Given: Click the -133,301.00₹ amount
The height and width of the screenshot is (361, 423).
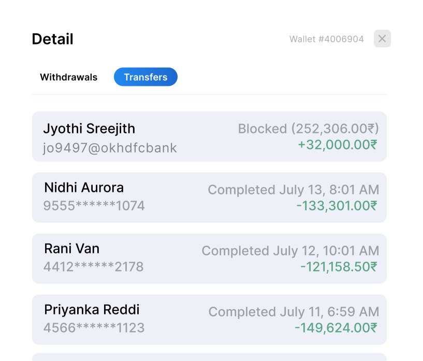Looking at the screenshot, I should coord(337,206).
